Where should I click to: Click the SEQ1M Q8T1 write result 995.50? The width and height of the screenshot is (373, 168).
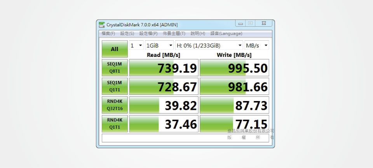click(234, 68)
